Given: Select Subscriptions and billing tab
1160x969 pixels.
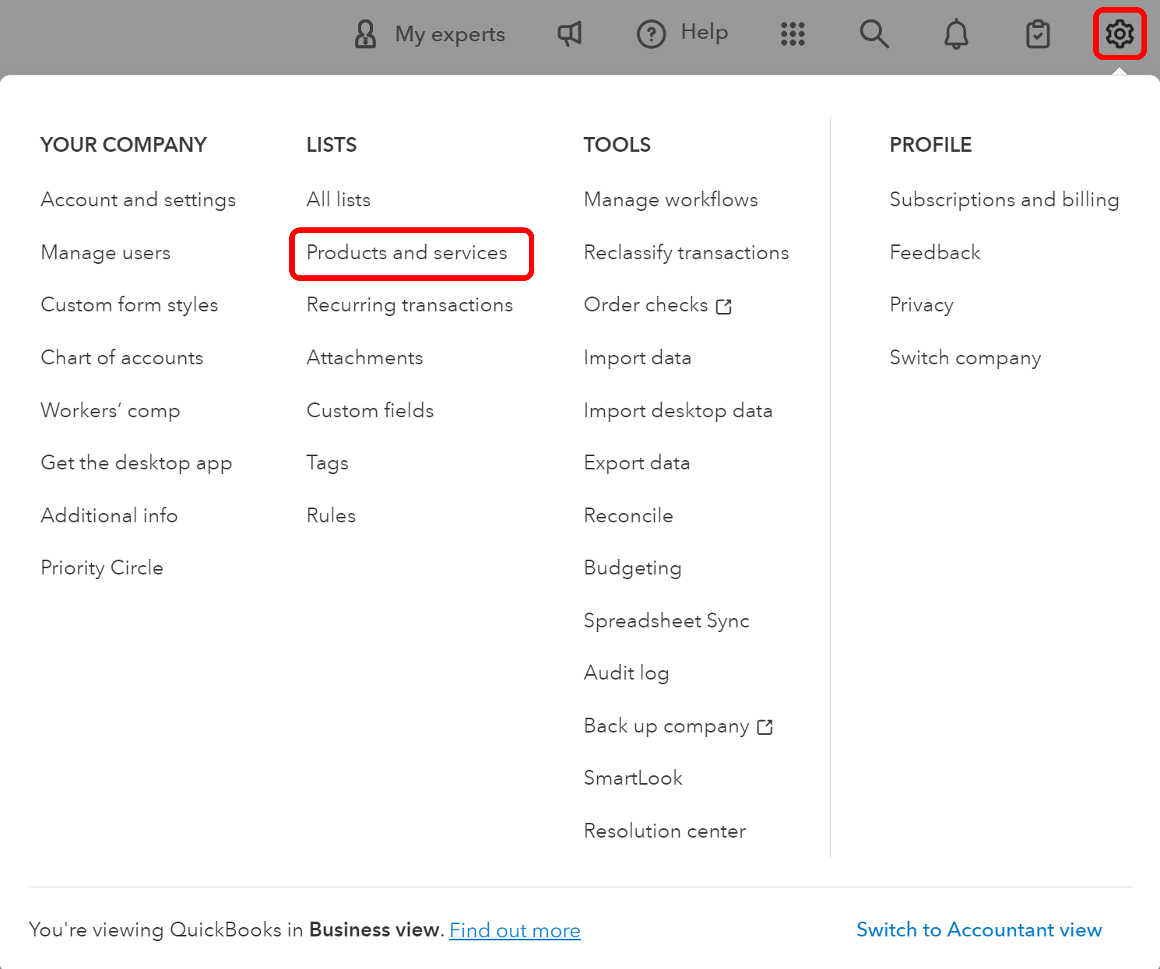Looking at the screenshot, I should point(1003,199).
